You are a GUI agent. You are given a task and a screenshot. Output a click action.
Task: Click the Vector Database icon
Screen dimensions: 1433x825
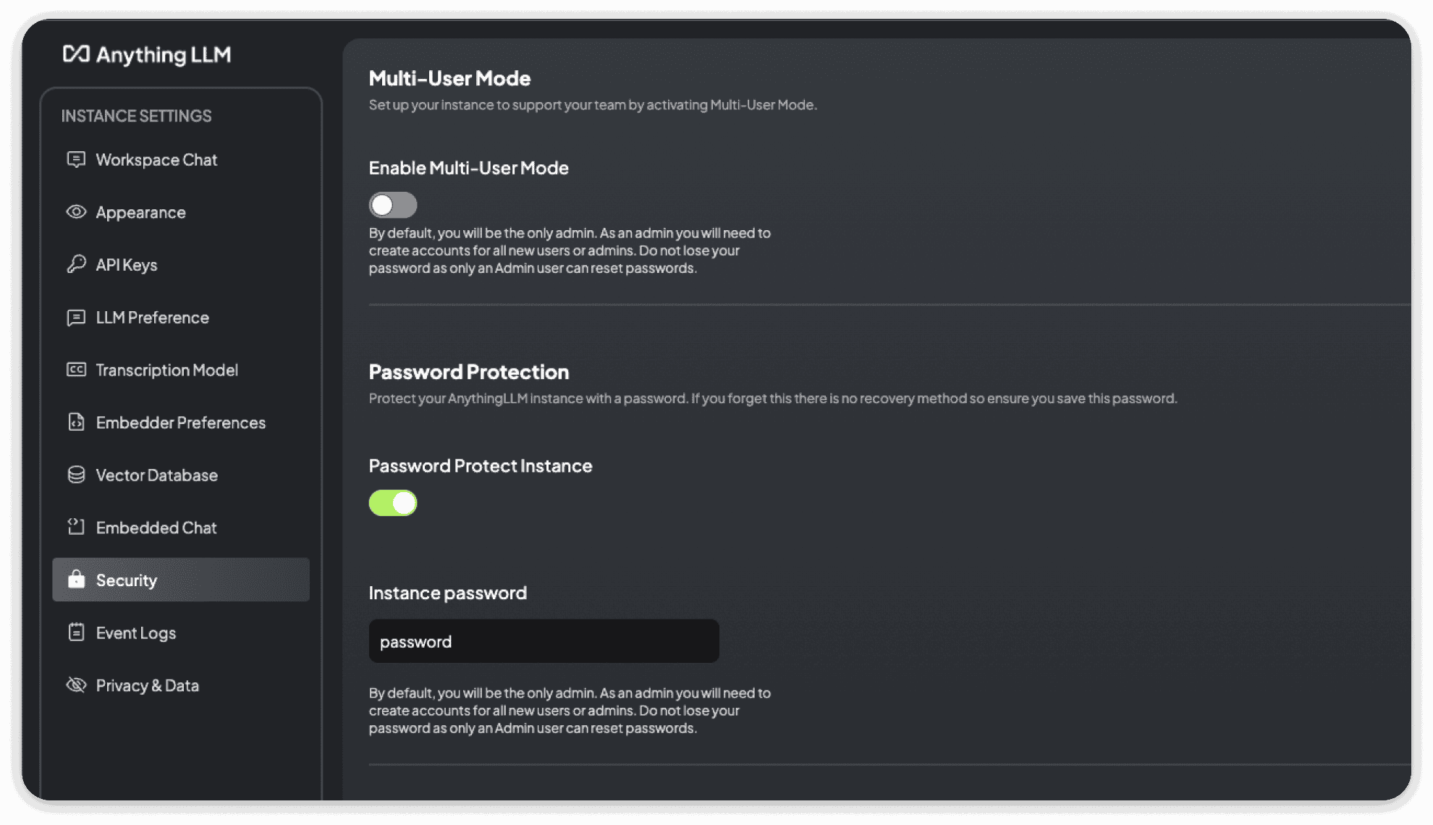[x=77, y=475]
